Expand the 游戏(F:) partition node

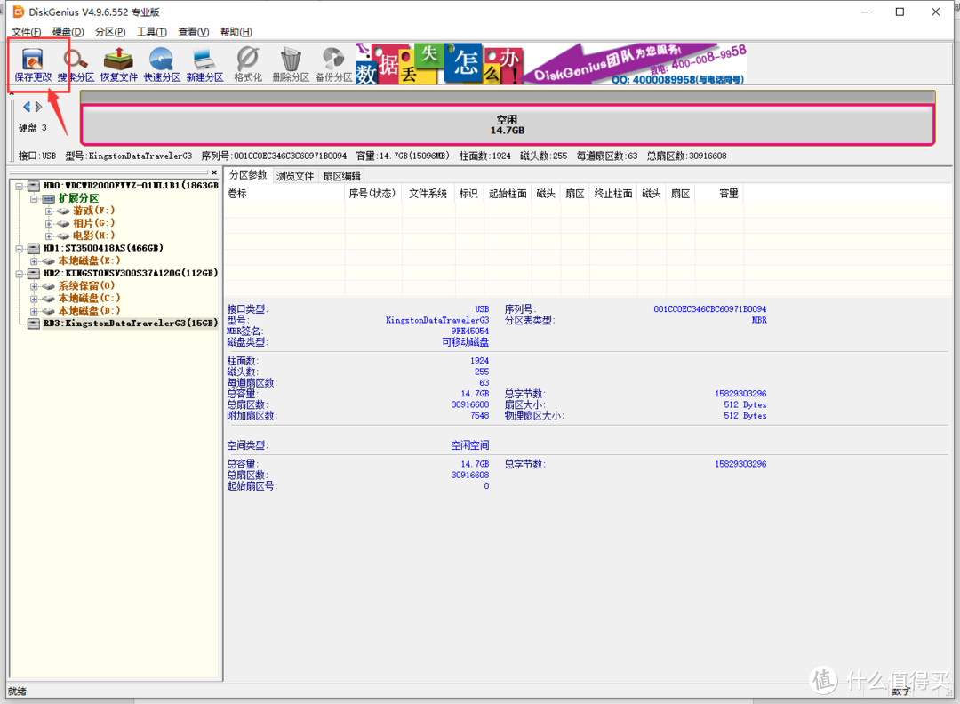point(48,212)
